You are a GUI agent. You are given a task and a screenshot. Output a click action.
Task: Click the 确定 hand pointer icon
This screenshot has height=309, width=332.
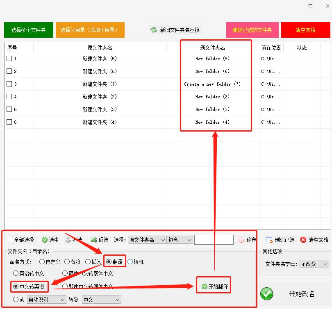241,240
